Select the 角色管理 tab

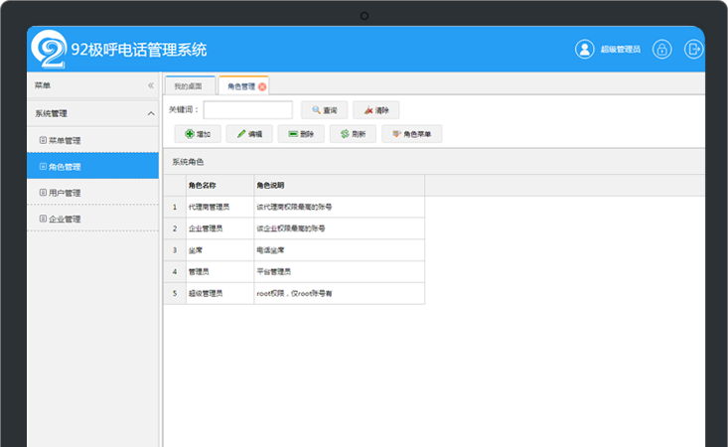(241, 86)
